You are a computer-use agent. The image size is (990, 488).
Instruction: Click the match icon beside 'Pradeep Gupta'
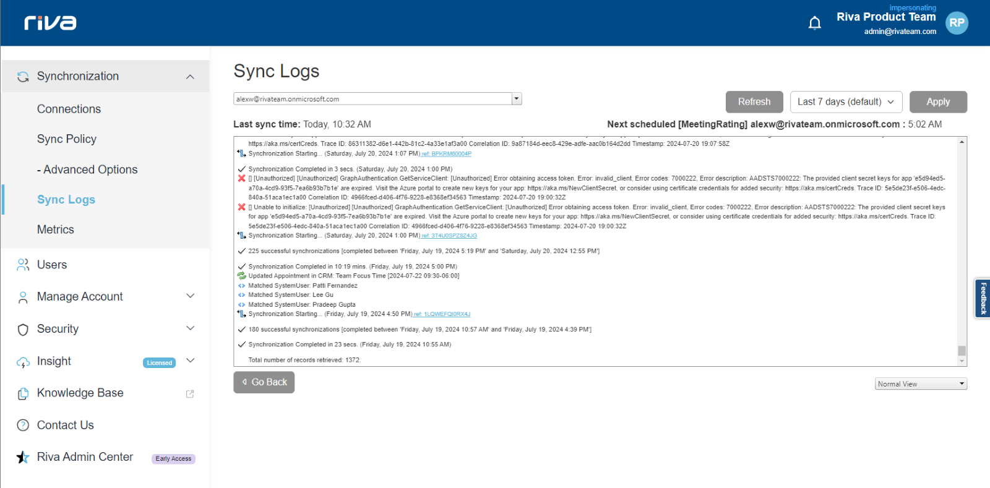click(x=242, y=304)
